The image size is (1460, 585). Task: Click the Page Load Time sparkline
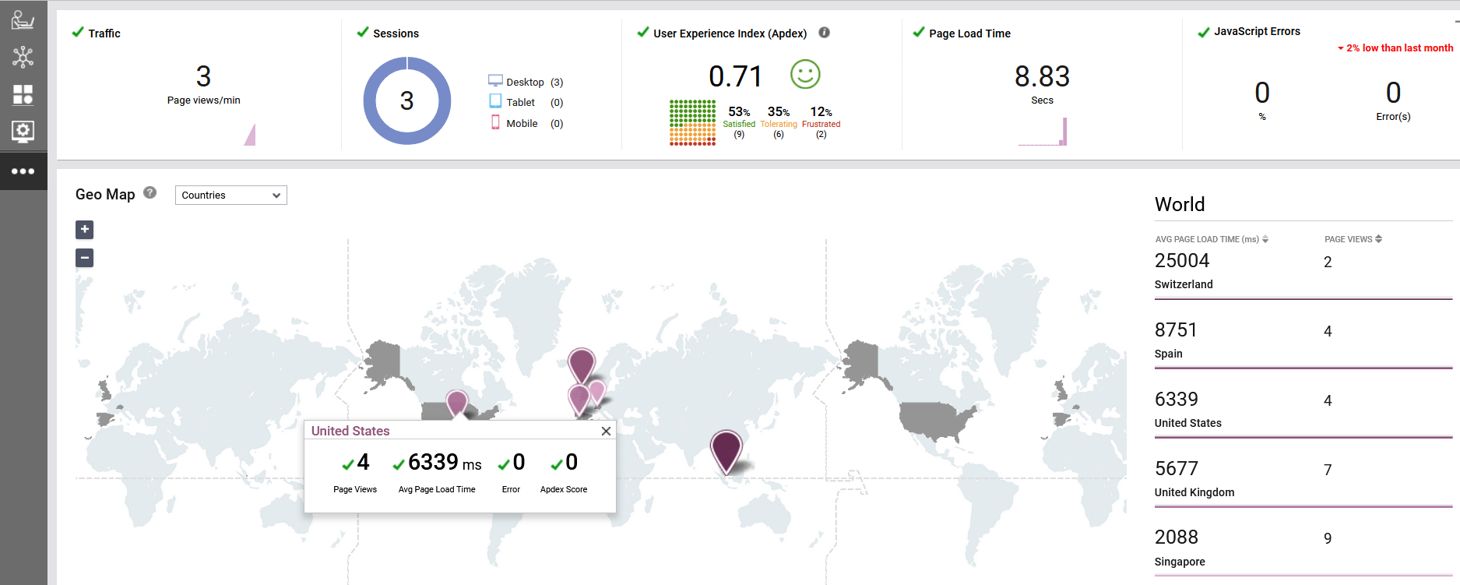coord(1043,132)
